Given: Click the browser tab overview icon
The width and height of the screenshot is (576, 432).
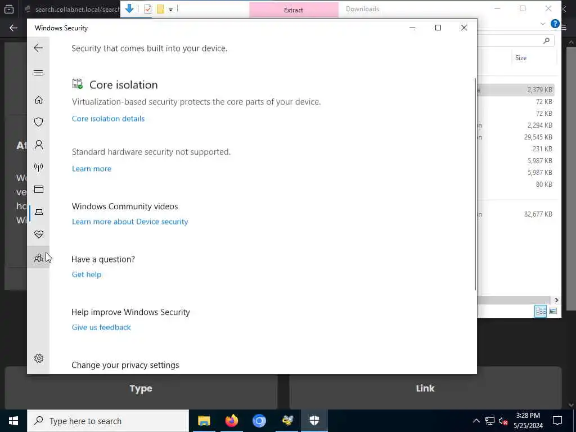Looking at the screenshot, I should tap(9, 9).
